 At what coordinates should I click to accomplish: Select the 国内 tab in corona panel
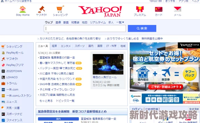coord(58,119)
